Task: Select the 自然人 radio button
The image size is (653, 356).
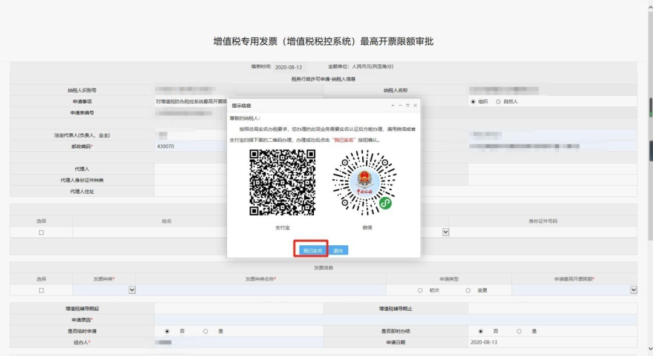Action: pos(498,102)
